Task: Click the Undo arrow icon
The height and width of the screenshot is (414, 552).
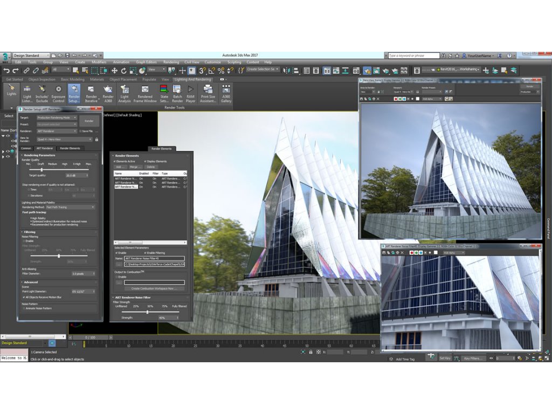Action: pos(6,71)
